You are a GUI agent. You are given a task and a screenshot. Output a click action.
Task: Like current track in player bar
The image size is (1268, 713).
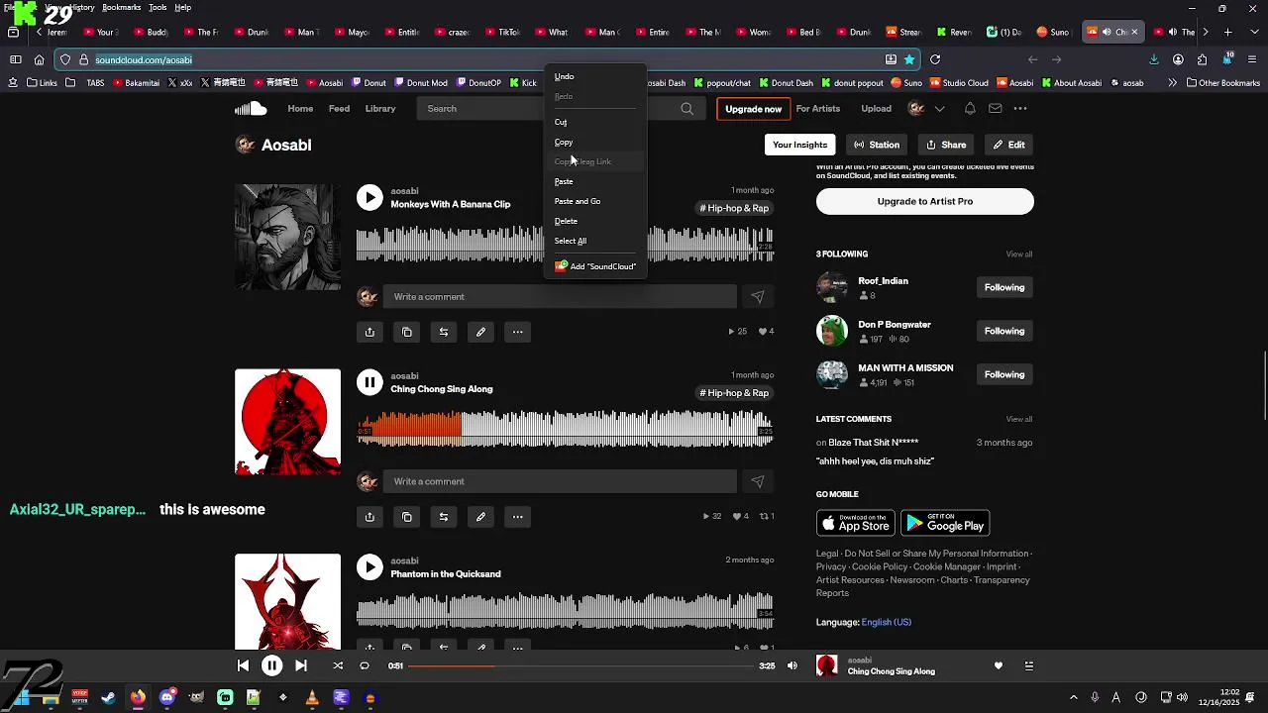[x=999, y=665]
